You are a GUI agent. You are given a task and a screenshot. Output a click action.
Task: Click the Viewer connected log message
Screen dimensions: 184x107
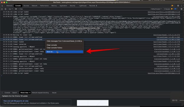(19, 44)
